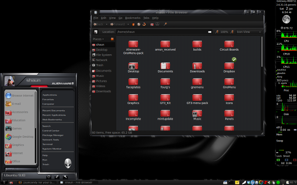
Task: Click the GnoMenu search field
Action: tap(21, 169)
